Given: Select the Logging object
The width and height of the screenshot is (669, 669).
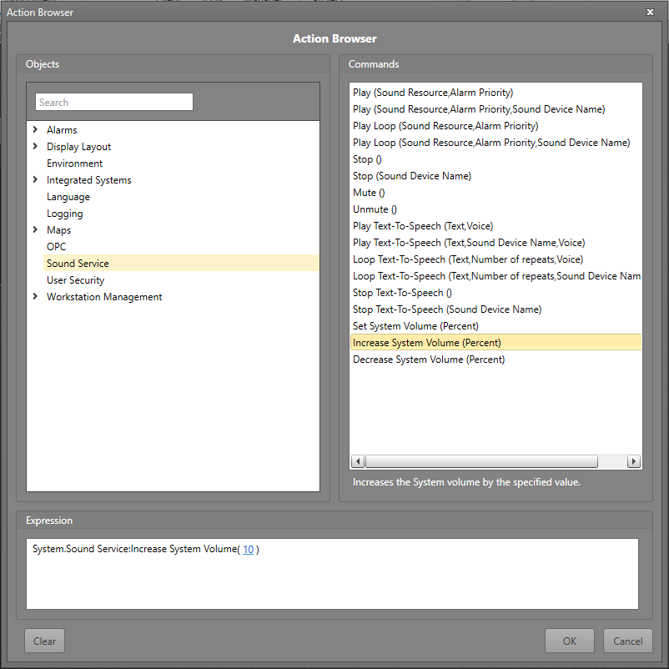Looking at the screenshot, I should pos(64,214).
